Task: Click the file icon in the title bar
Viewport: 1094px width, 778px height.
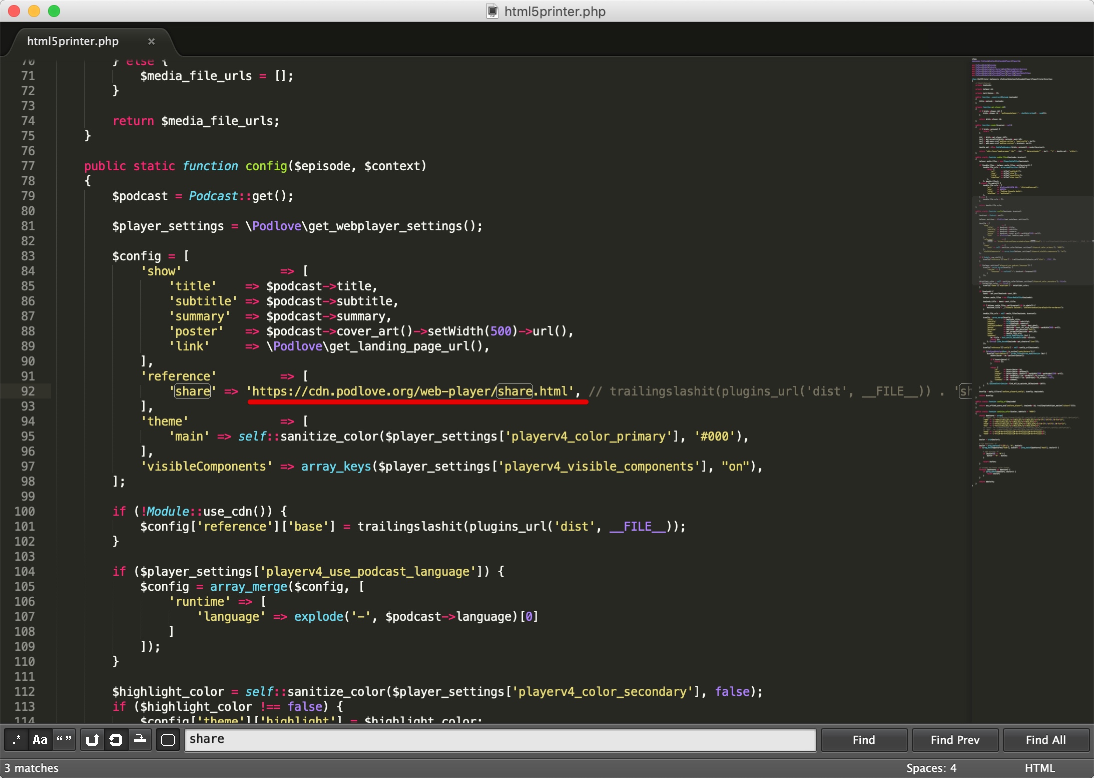Action: pyautogui.click(x=492, y=11)
